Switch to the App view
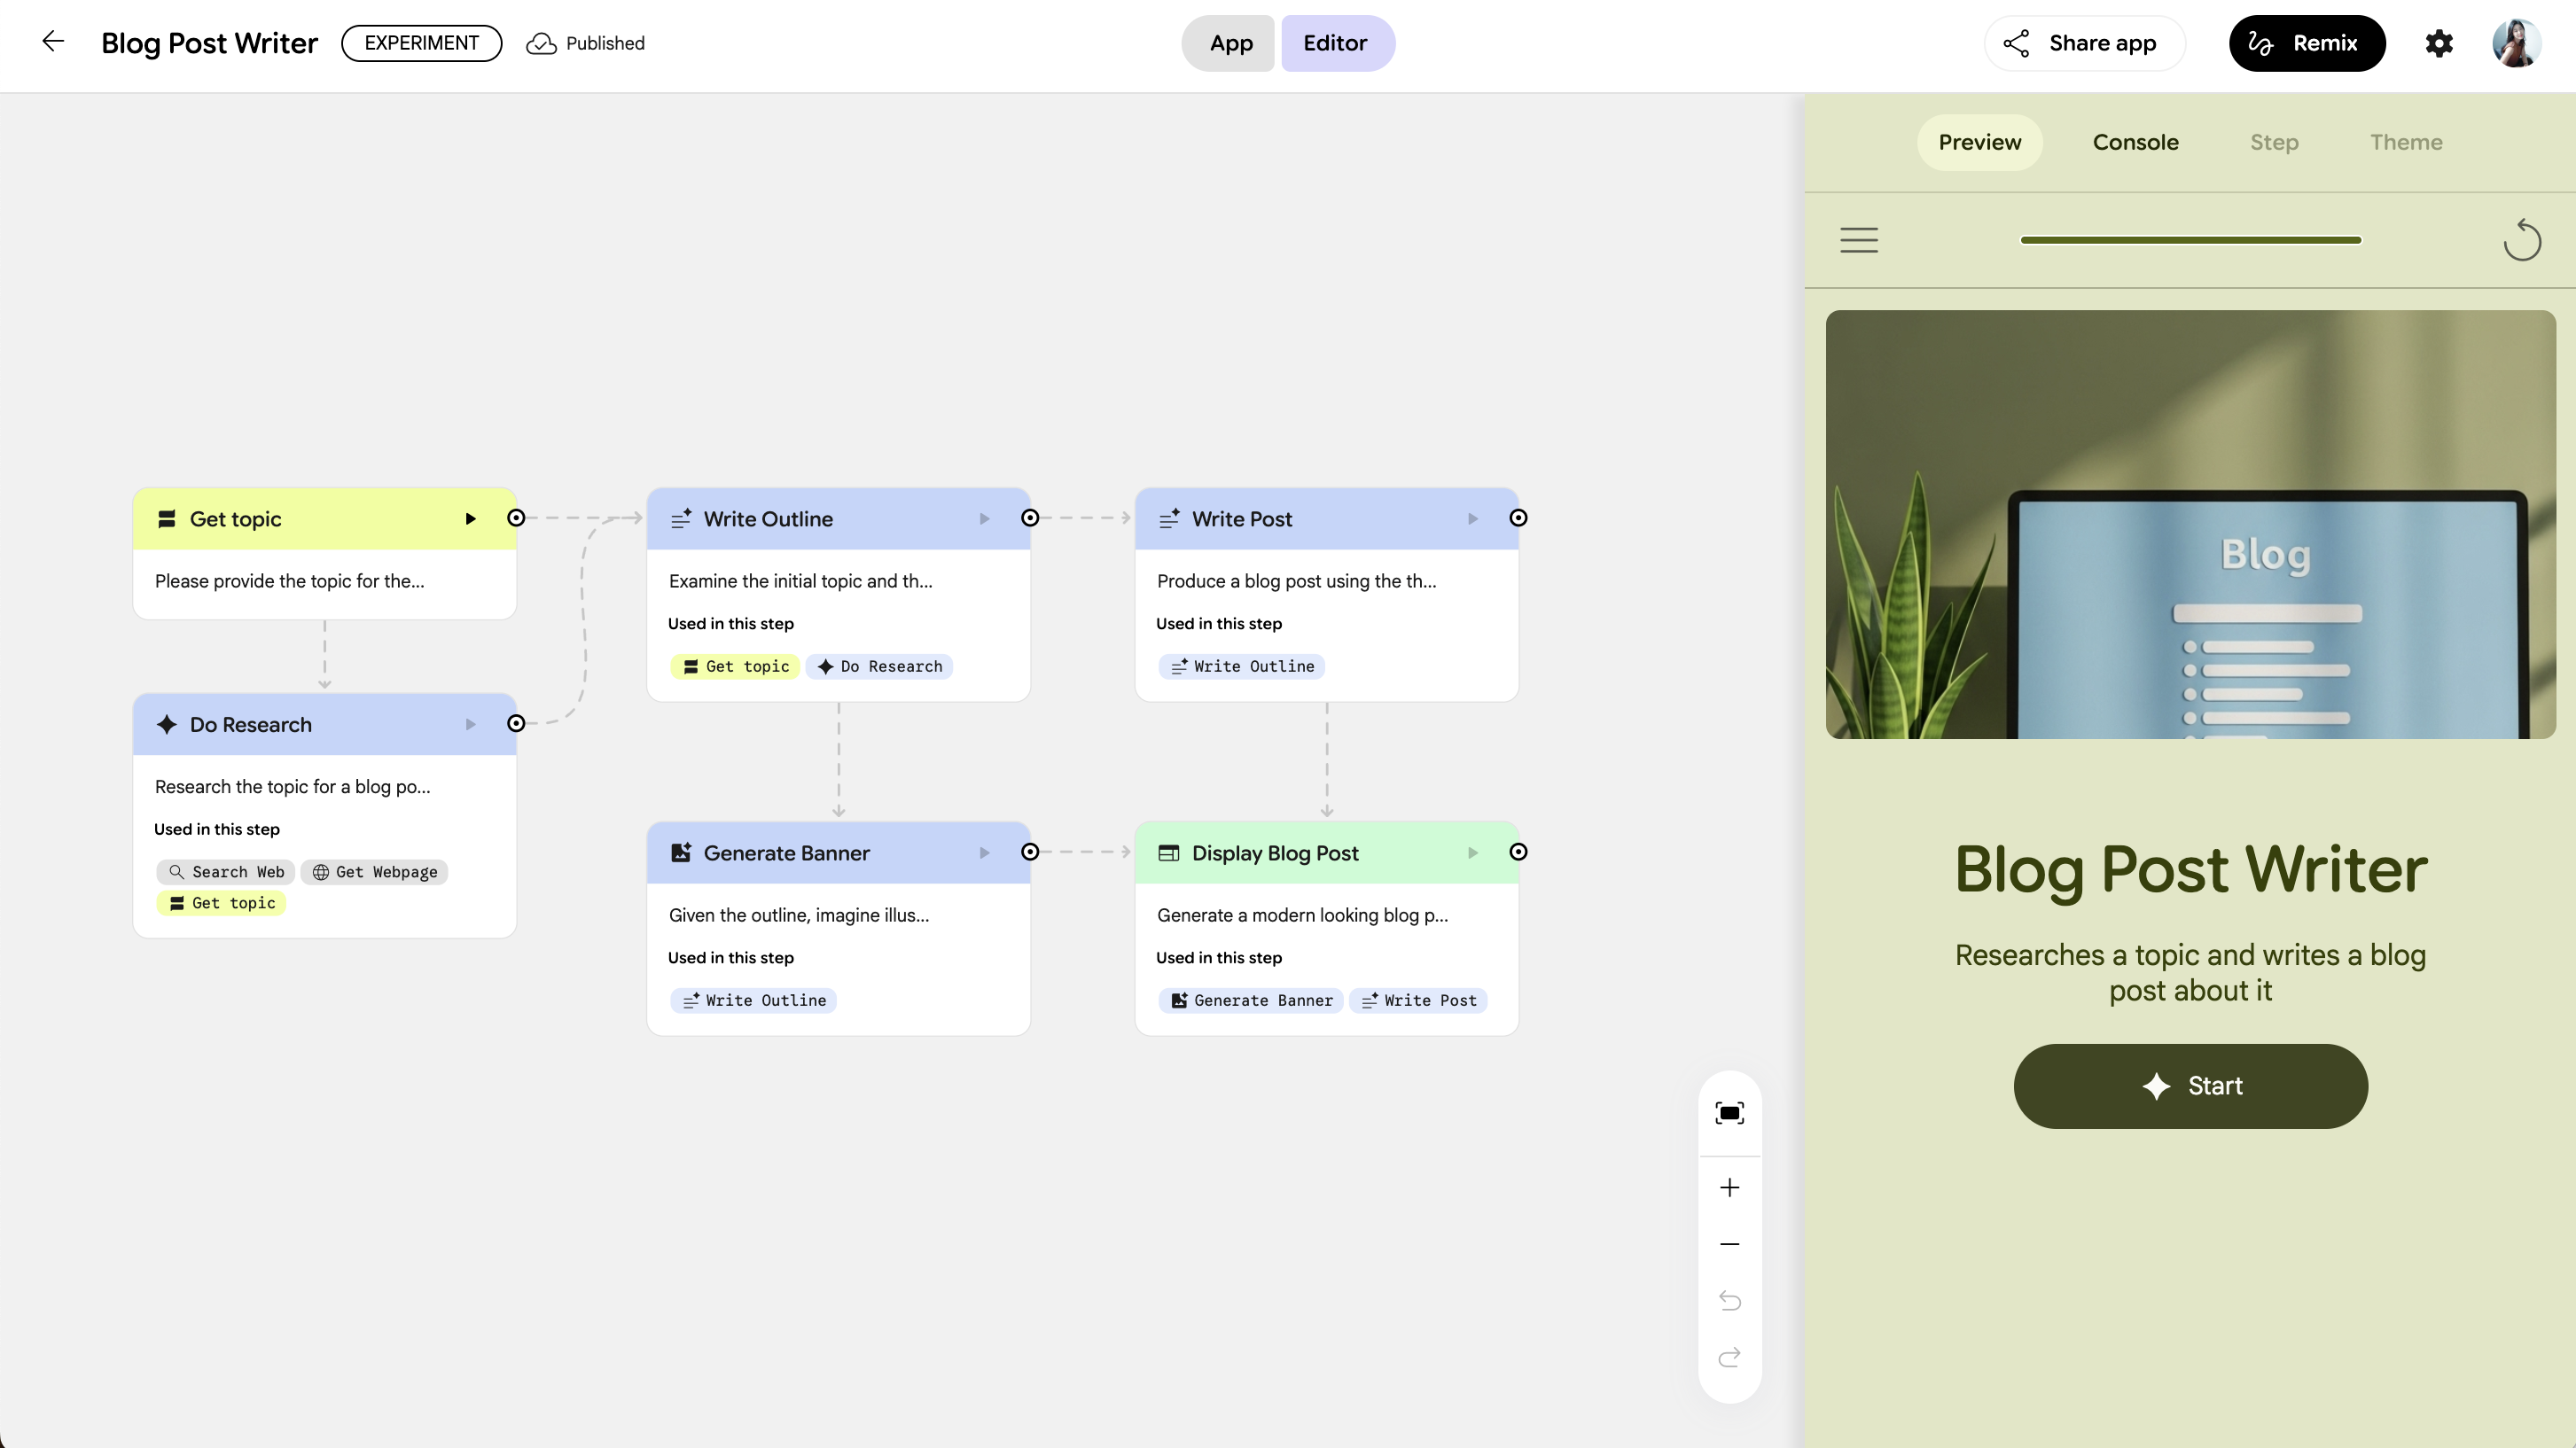The height and width of the screenshot is (1448, 2576). pyautogui.click(x=1230, y=43)
